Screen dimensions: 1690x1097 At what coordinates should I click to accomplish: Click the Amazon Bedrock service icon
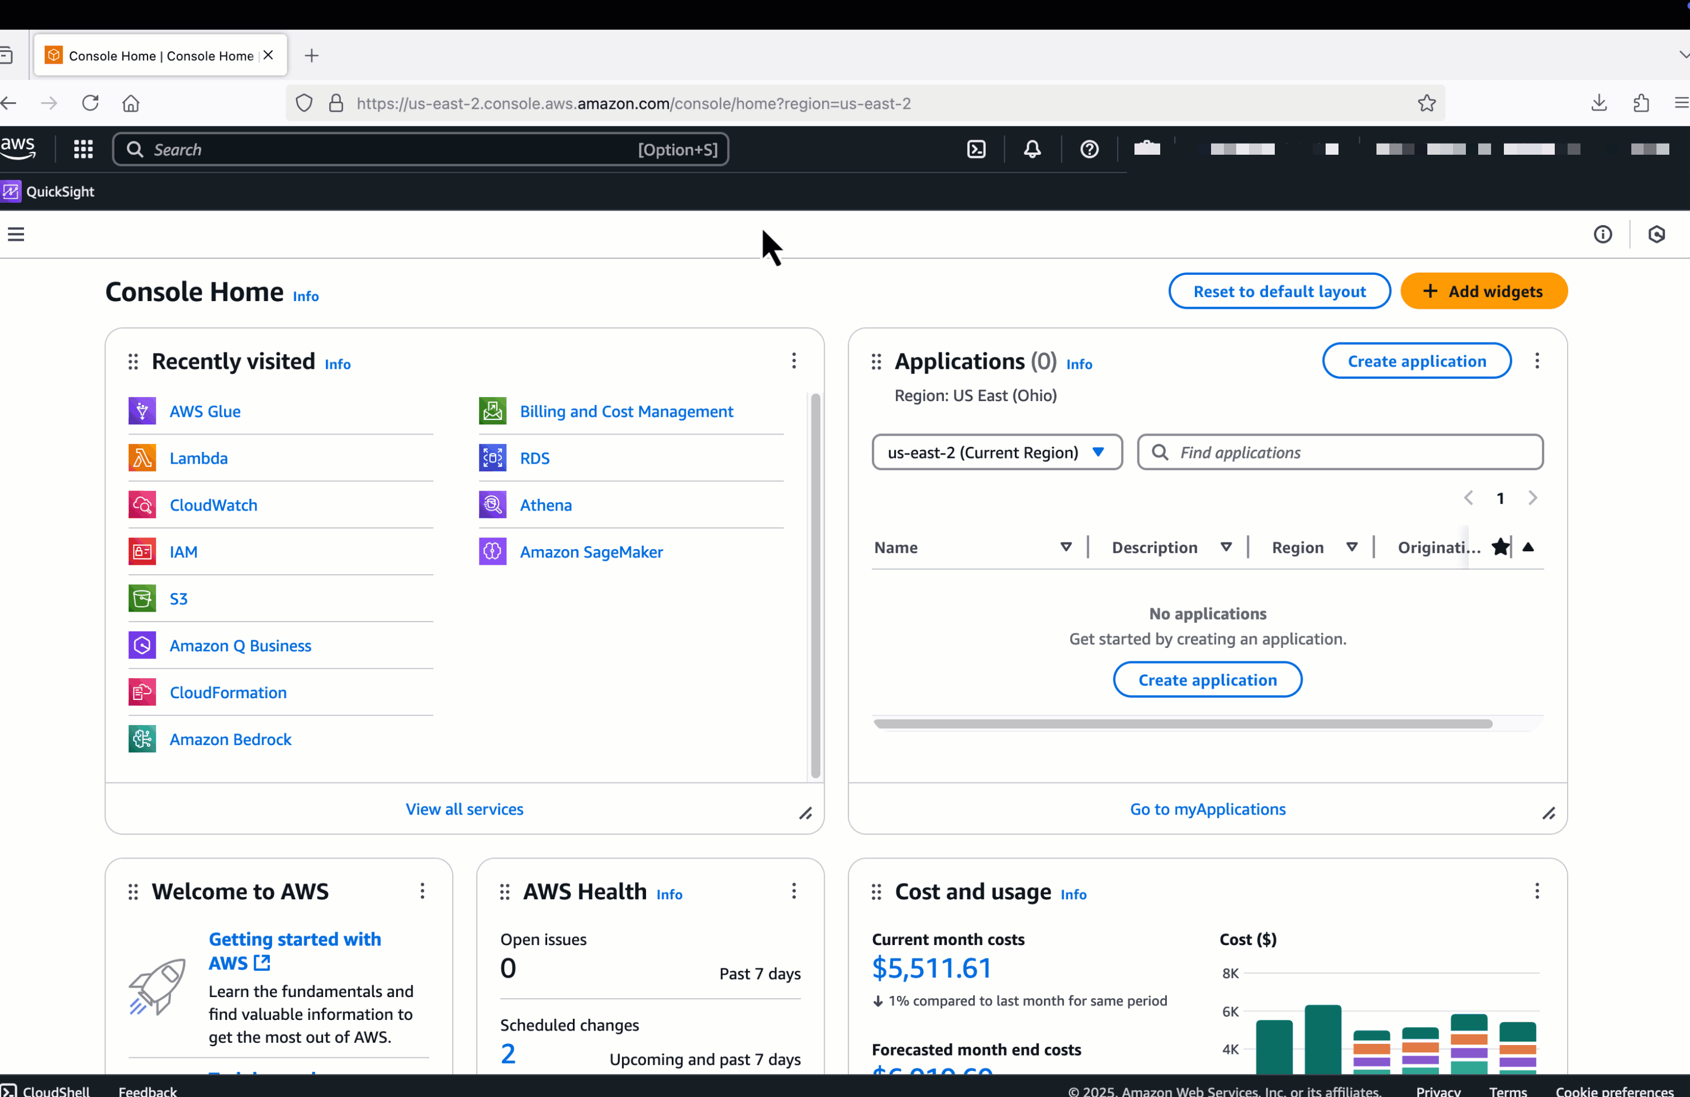[x=142, y=740]
